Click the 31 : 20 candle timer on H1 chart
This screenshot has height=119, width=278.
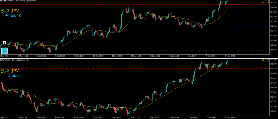(265, 60)
